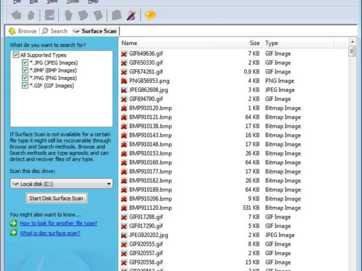
Task: Switch to the Browse tab
Action: [22, 31]
